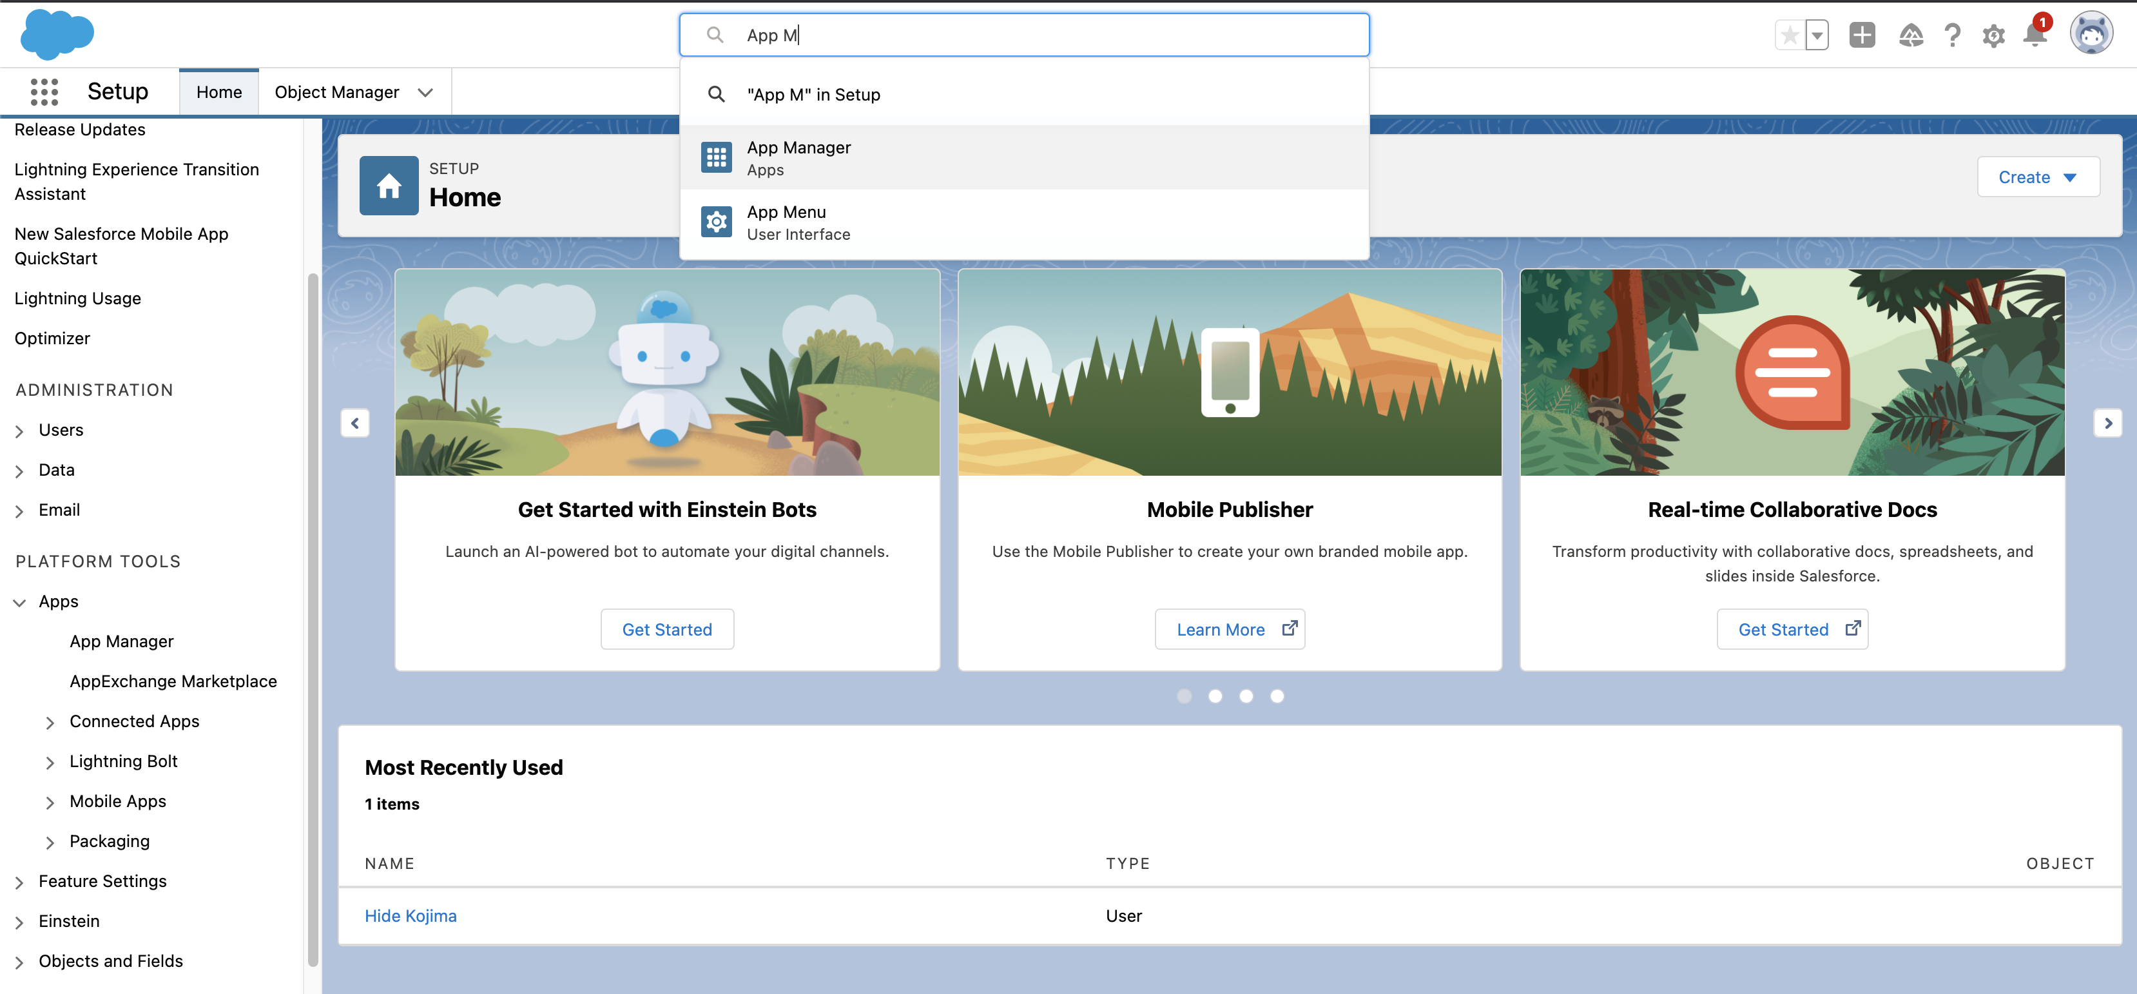Expand the Connected Apps section

coord(52,721)
